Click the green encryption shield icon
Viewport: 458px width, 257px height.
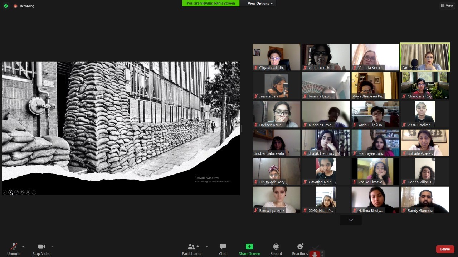click(x=6, y=6)
